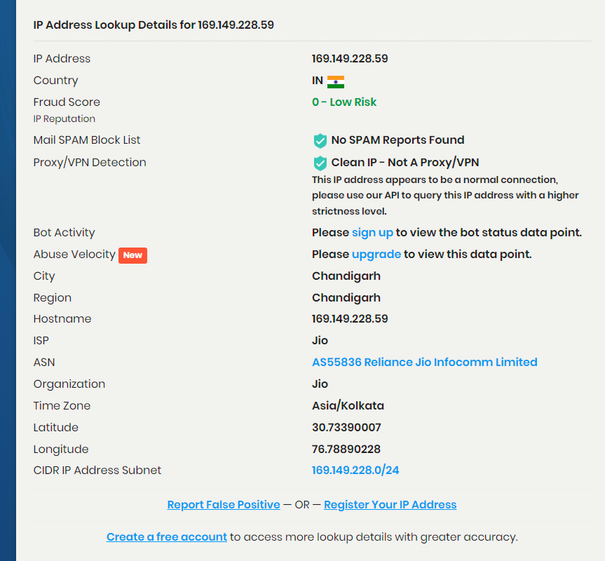Image resolution: width=605 pixels, height=561 pixels.
Task: Click Create a free account link
Action: pyautogui.click(x=167, y=537)
